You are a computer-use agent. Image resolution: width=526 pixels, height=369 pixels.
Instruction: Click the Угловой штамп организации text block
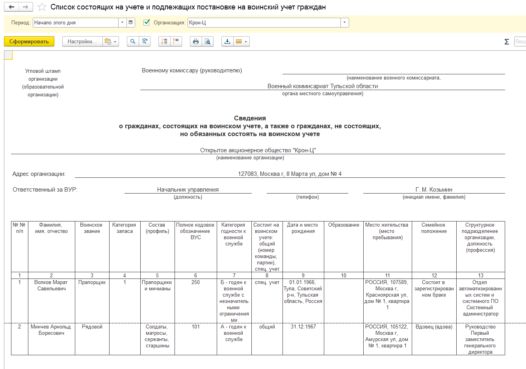(x=43, y=83)
